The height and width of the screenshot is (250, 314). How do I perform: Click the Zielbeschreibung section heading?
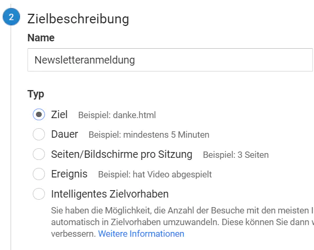(78, 19)
